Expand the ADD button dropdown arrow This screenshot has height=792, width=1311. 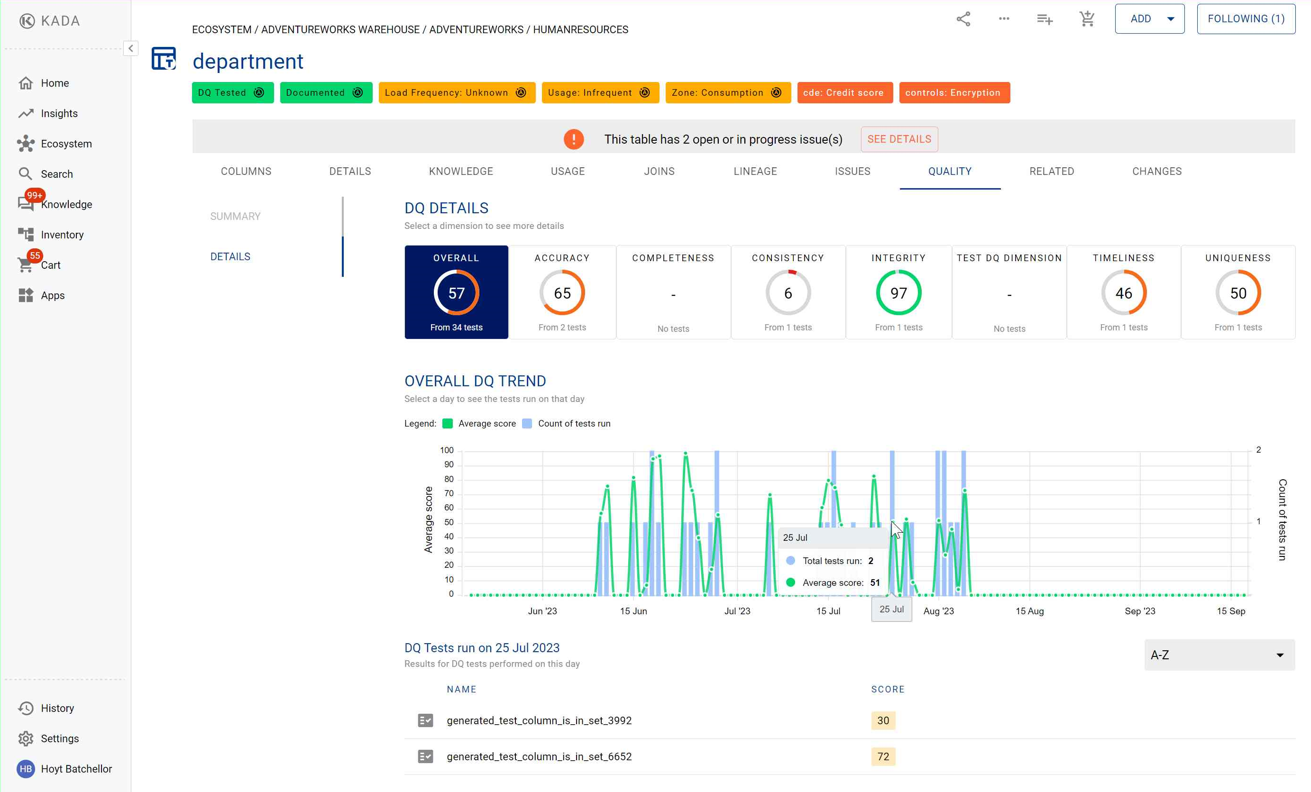[x=1171, y=19]
